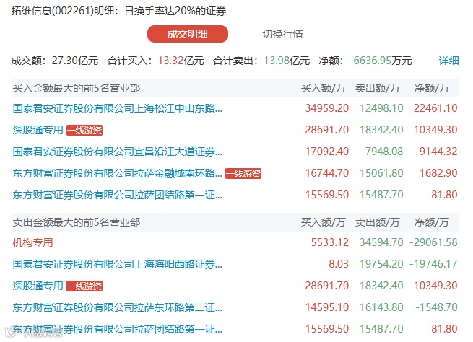Click 一线游资 tag beside buy-list 深股通专用

pyautogui.click(x=84, y=130)
